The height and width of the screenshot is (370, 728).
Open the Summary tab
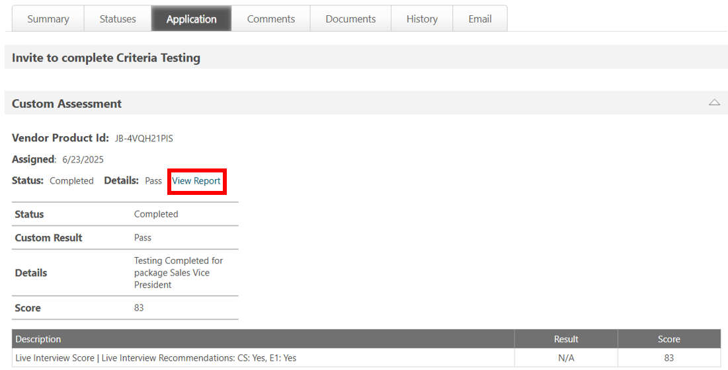coord(48,19)
